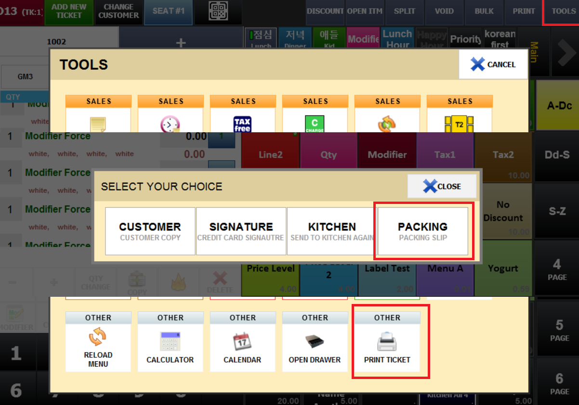Click CHANGE CUSTOMER
579x405 pixels.
coord(118,12)
